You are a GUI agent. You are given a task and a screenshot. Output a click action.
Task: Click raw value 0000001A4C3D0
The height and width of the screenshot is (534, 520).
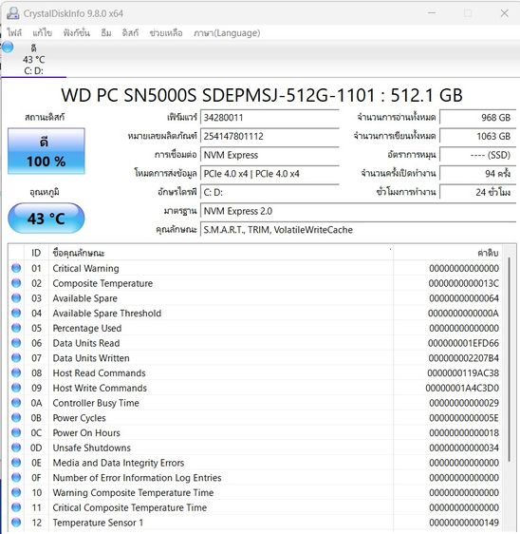point(462,389)
